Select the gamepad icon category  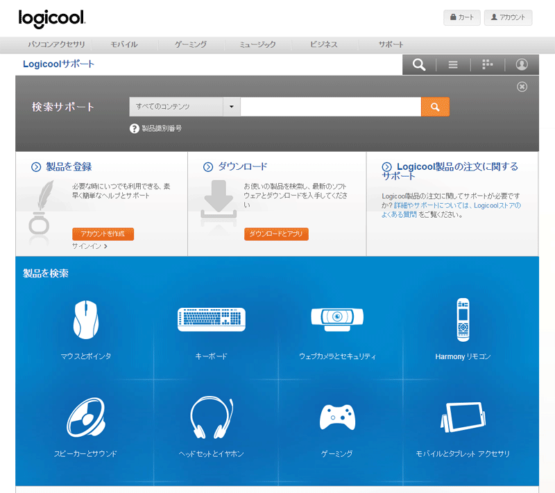pyautogui.click(x=337, y=417)
